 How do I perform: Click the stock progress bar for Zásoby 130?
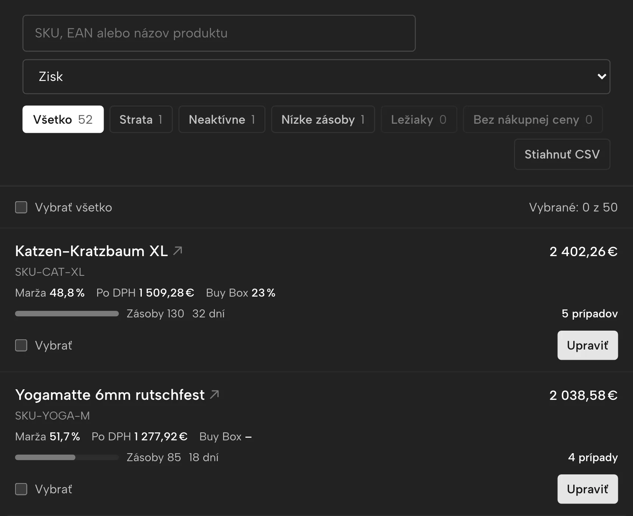pos(67,314)
